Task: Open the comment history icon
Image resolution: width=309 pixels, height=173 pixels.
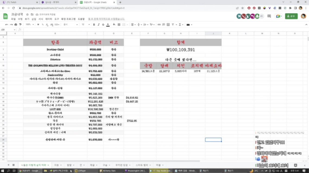Action: [x=269, y=16]
